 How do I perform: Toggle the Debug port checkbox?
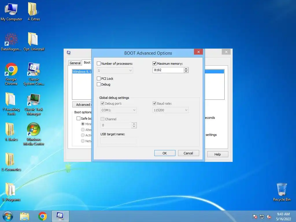[103, 103]
